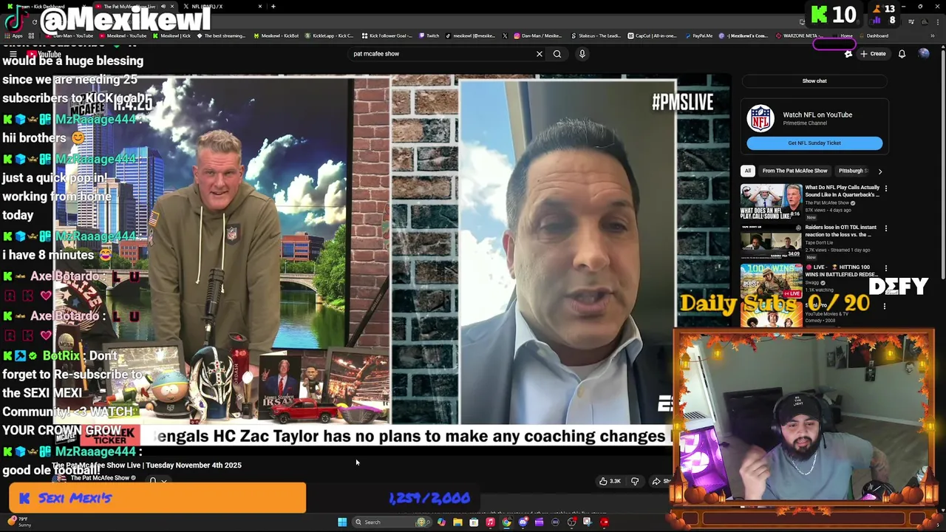Open weather widget showing Sunny

click(19, 522)
